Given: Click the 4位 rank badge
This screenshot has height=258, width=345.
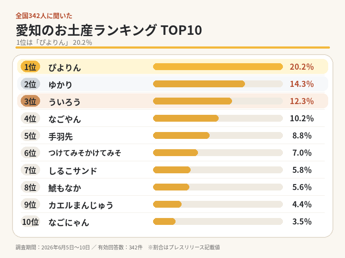Looking at the screenshot, I should pos(30,119).
